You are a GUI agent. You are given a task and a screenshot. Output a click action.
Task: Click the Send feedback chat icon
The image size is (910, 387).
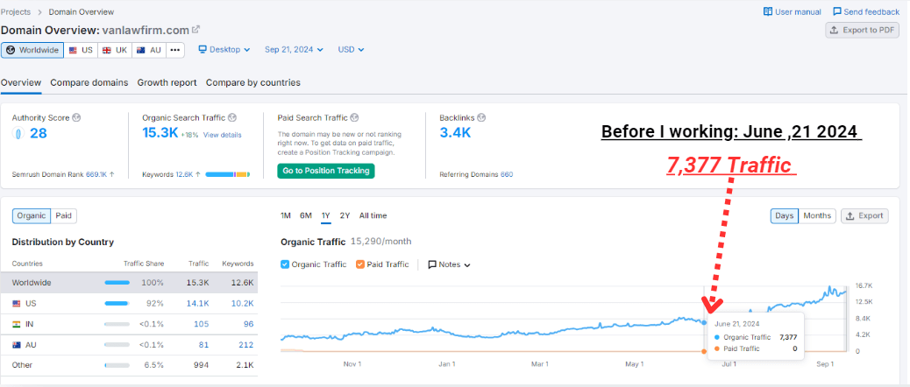tap(837, 12)
